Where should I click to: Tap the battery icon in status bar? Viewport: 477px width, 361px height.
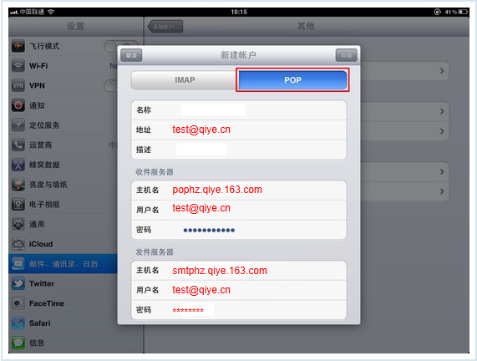point(463,12)
